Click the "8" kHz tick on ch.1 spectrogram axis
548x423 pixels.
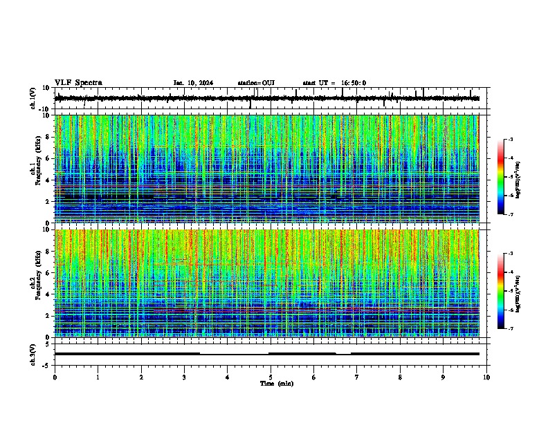(x=48, y=137)
